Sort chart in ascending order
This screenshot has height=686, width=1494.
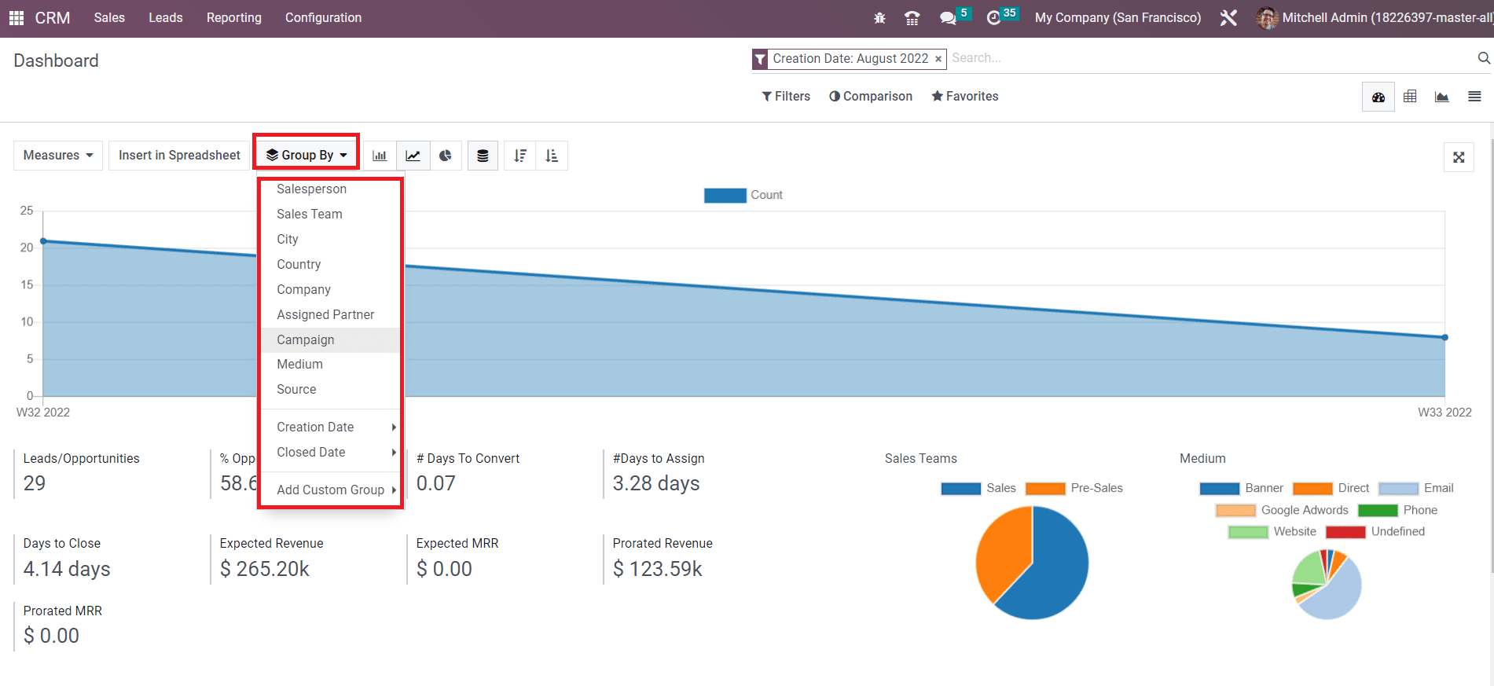click(x=552, y=156)
